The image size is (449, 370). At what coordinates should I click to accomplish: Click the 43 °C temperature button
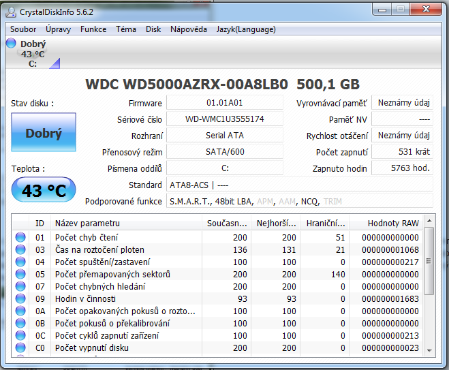point(44,190)
